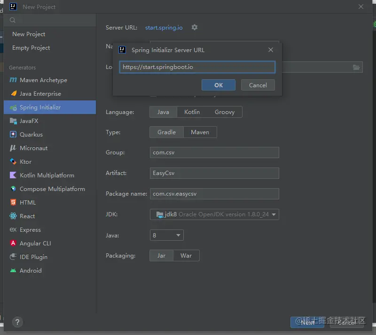
Task: Click the Spring Initializr leaf icon
Action: click(x=13, y=107)
